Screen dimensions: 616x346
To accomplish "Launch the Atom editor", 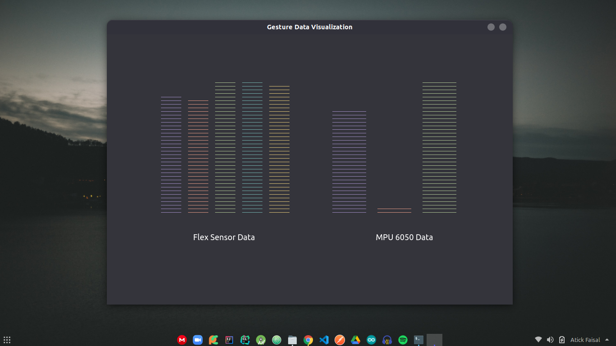I will click(x=276, y=340).
